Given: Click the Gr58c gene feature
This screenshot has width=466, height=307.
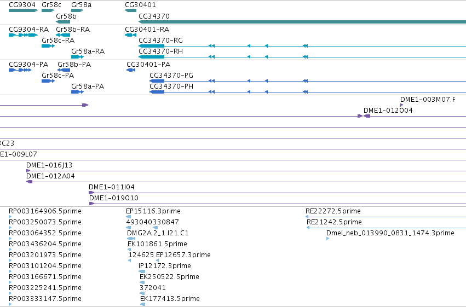Looking at the screenshot, I should click(x=48, y=10).
